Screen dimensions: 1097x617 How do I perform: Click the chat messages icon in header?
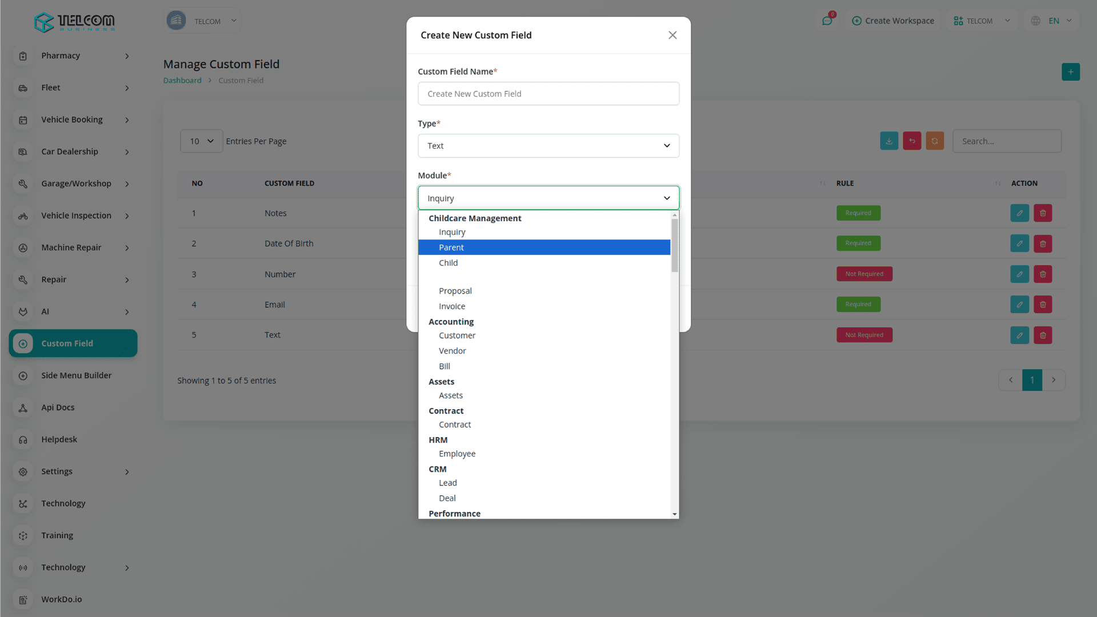click(827, 21)
